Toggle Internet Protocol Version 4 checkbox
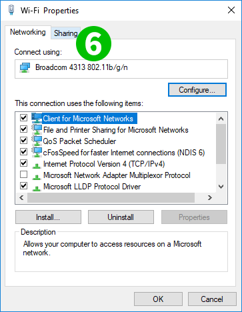The image size is (242, 312). [x=23, y=163]
